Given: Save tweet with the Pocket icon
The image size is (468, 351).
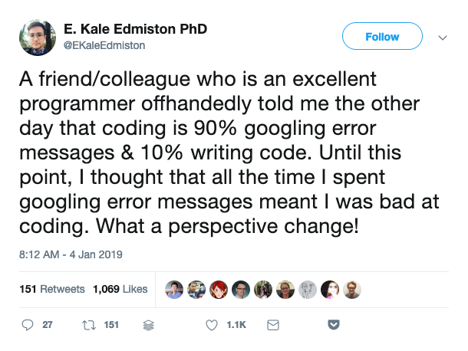Looking at the screenshot, I should pos(334,325).
